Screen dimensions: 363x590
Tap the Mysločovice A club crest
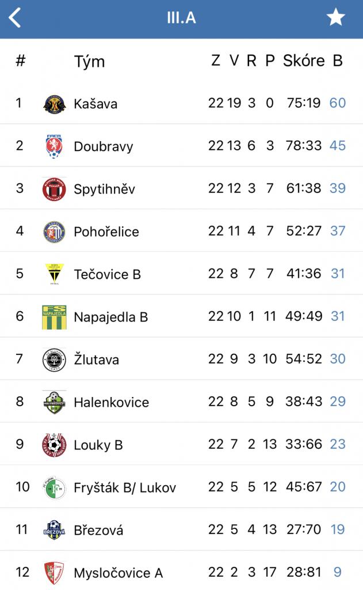(x=54, y=573)
